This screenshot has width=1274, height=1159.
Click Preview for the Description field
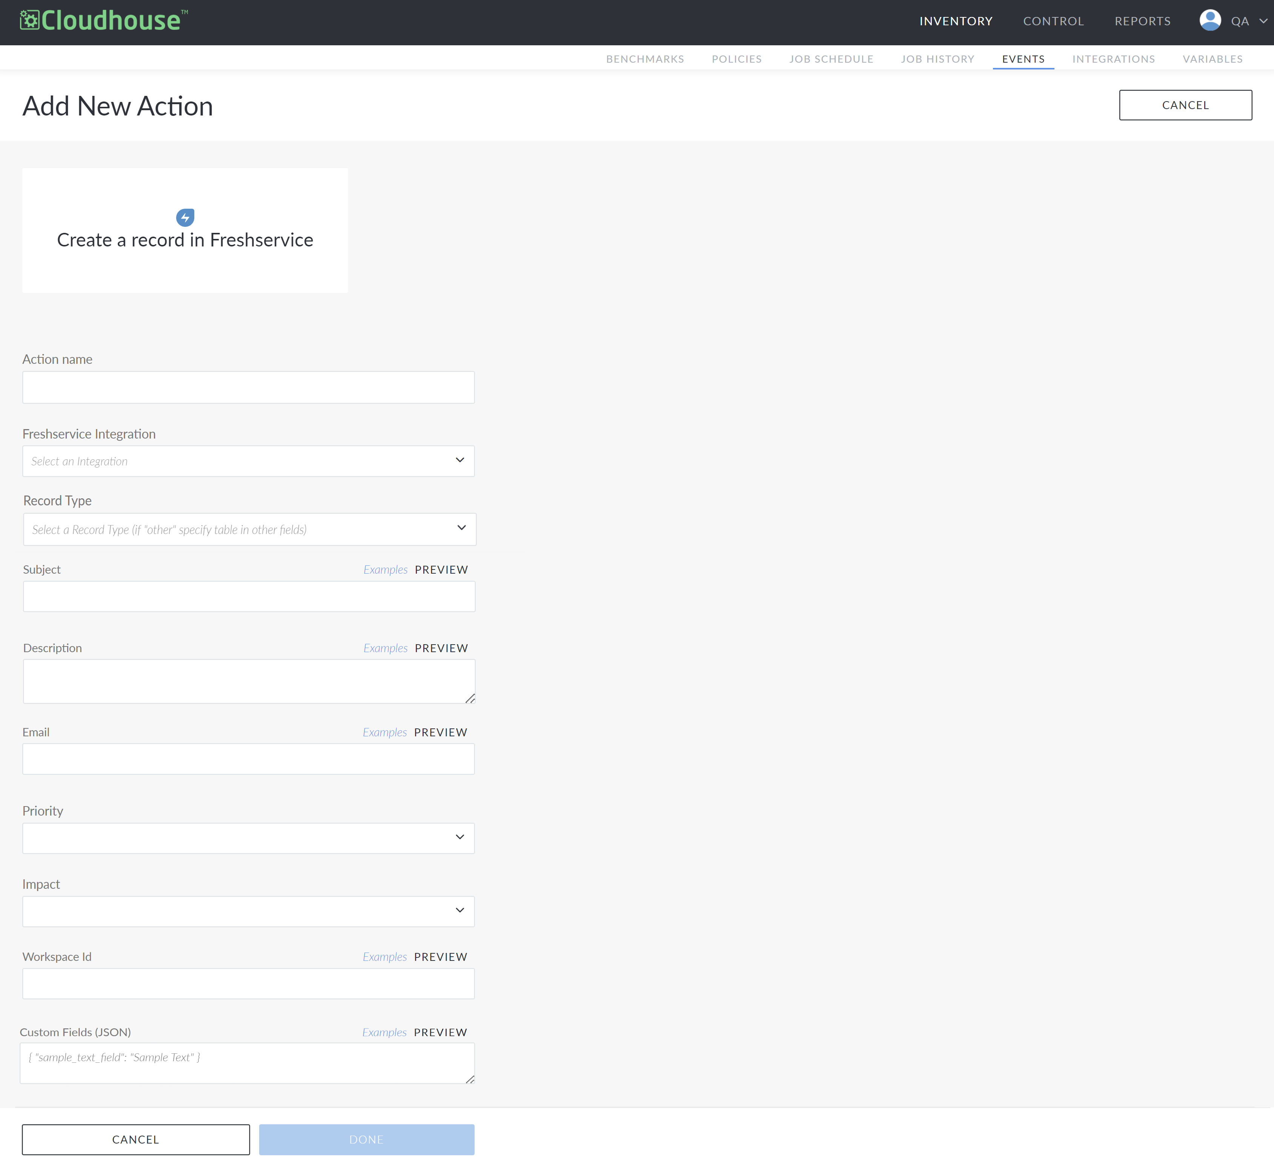(441, 648)
